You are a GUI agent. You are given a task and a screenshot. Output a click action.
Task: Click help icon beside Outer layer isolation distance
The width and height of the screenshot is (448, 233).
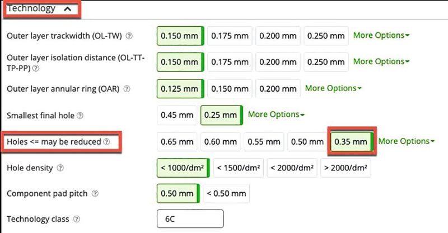click(36, 68)
